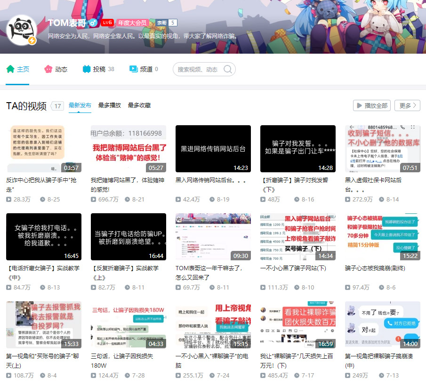426x386 pixels.
Task: Click the green home icon
Action: [x=10, y=69]
